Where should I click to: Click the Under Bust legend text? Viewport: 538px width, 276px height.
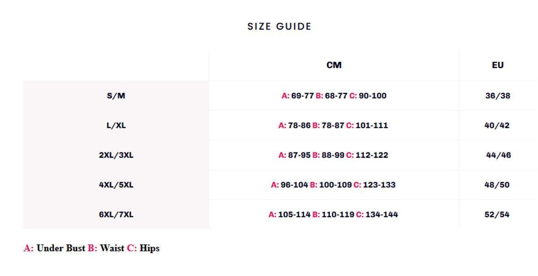pyautogui.click(x=61, y=248)
